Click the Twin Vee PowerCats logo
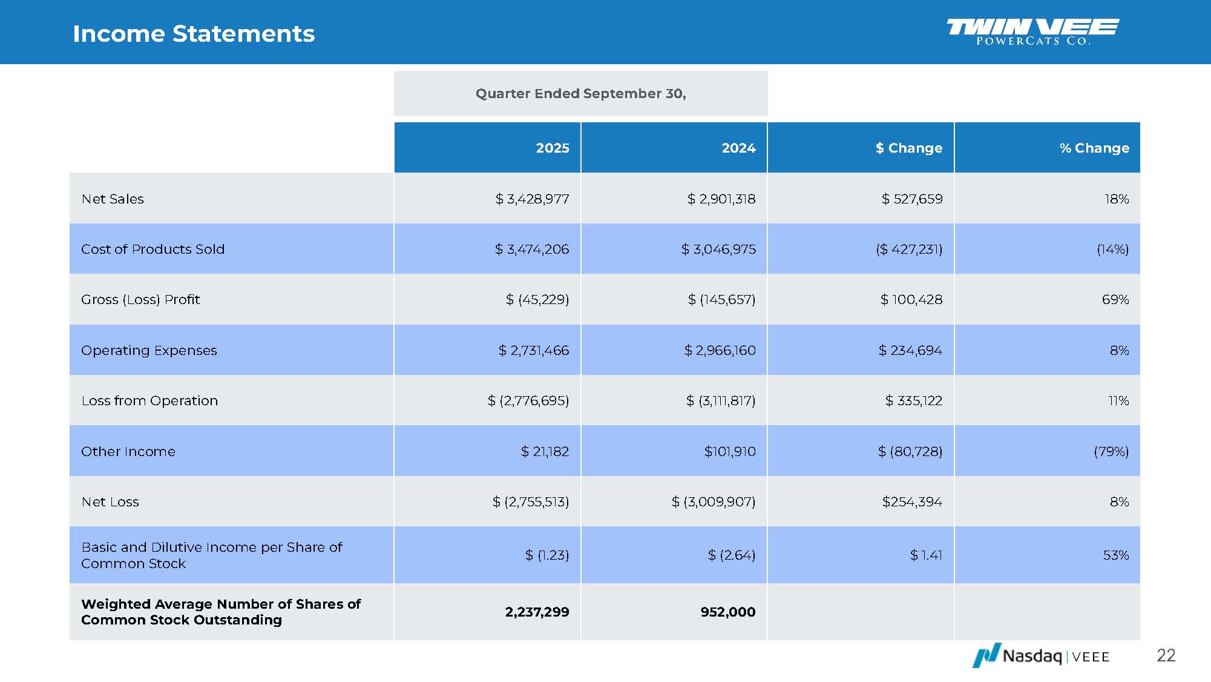Image resolution: width=1211 pixels, height=682 pixels. click(x=1032, y=31)
